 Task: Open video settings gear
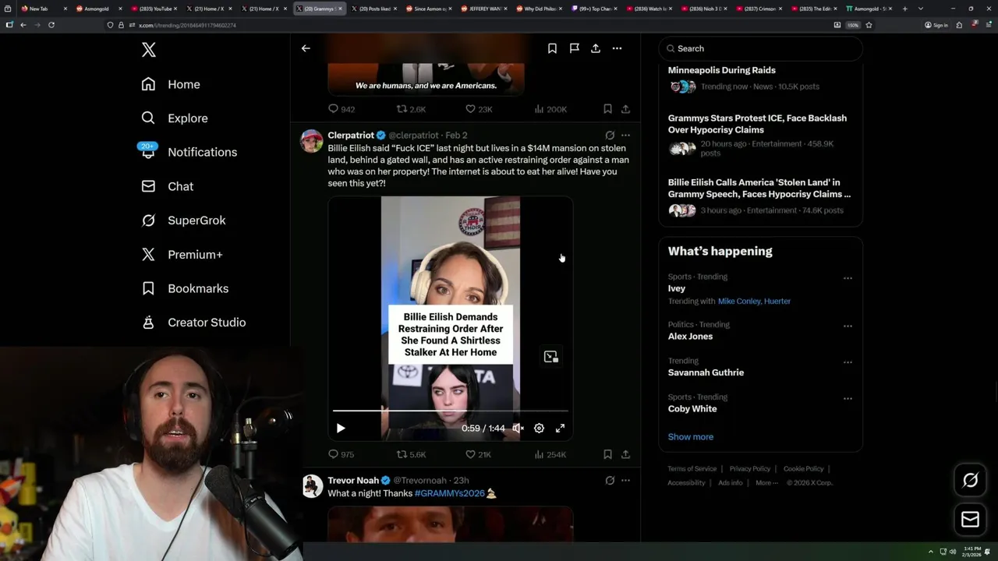point(539,428)
